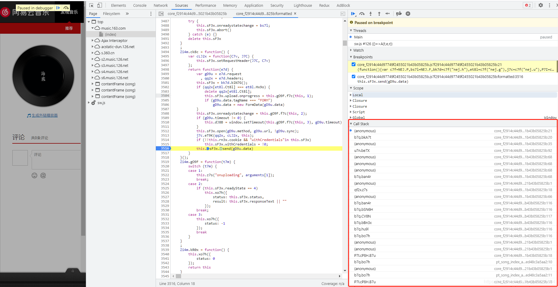Click the code editor horizontal scrollbar thumb

coord(178,276)
